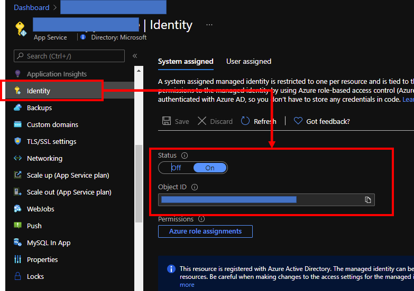Click the info icon in the blue banner

171,269
